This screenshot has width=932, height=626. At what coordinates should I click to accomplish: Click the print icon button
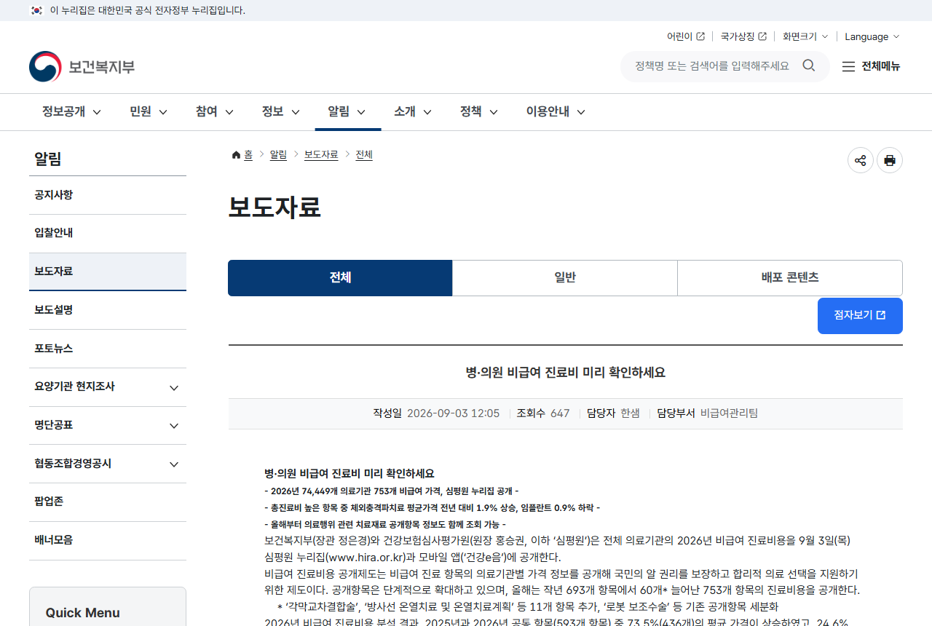pyautogui.click(x=890, y=160)
